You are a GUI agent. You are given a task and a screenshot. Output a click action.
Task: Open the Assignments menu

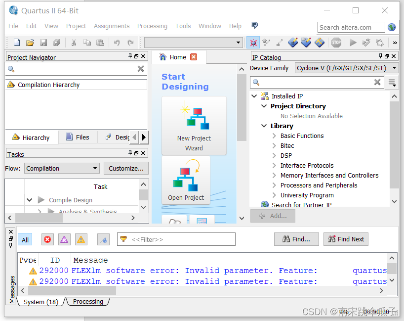click(x=112, y=26)
